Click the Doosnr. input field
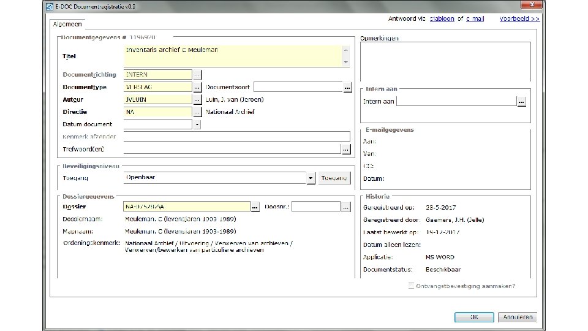This screenshot has height=331, width=588. tap(316, 207)
